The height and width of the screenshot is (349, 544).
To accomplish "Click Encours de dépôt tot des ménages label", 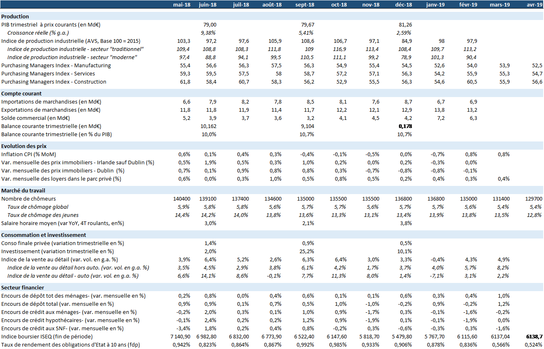I will [73, 296].
